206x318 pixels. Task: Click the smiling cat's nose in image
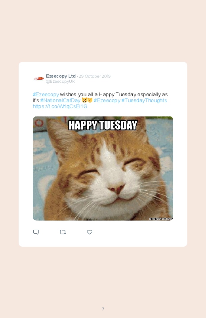(x=116, y=189)
